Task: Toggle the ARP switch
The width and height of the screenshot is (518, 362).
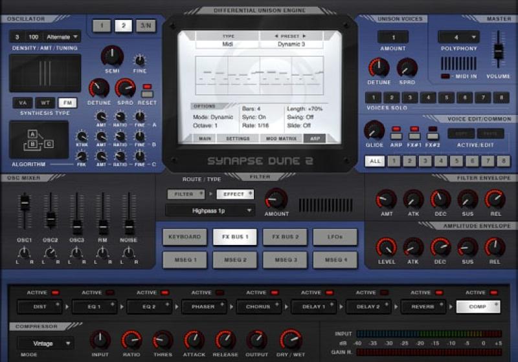Action: click(x=396, y=136)
